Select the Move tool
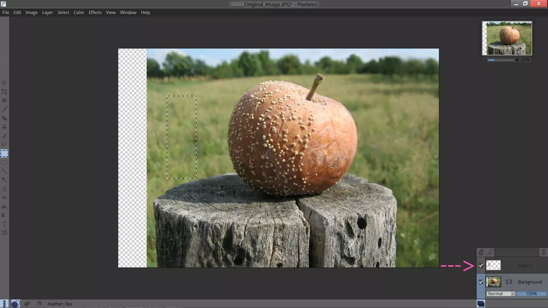 pos(4,83)
